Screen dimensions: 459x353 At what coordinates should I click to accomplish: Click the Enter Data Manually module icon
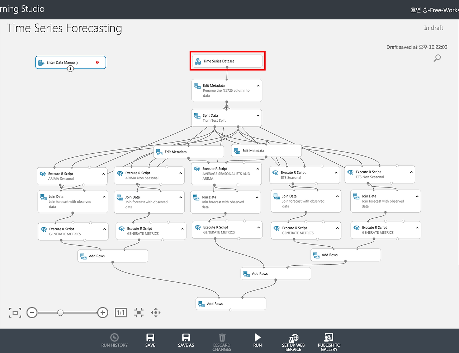point(41,62)
